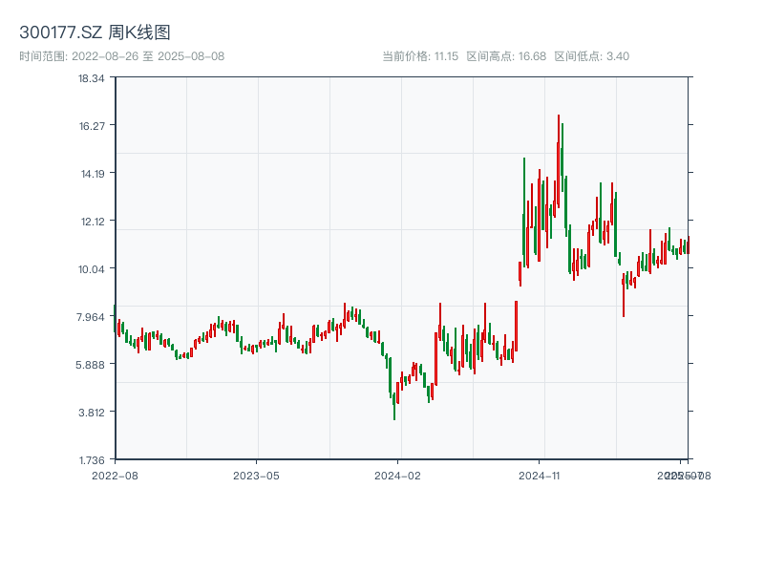The height and width of the screenshot is (573, 764).
Task: Click the 区间低点 3.40 label
Action: click(591, 56)
